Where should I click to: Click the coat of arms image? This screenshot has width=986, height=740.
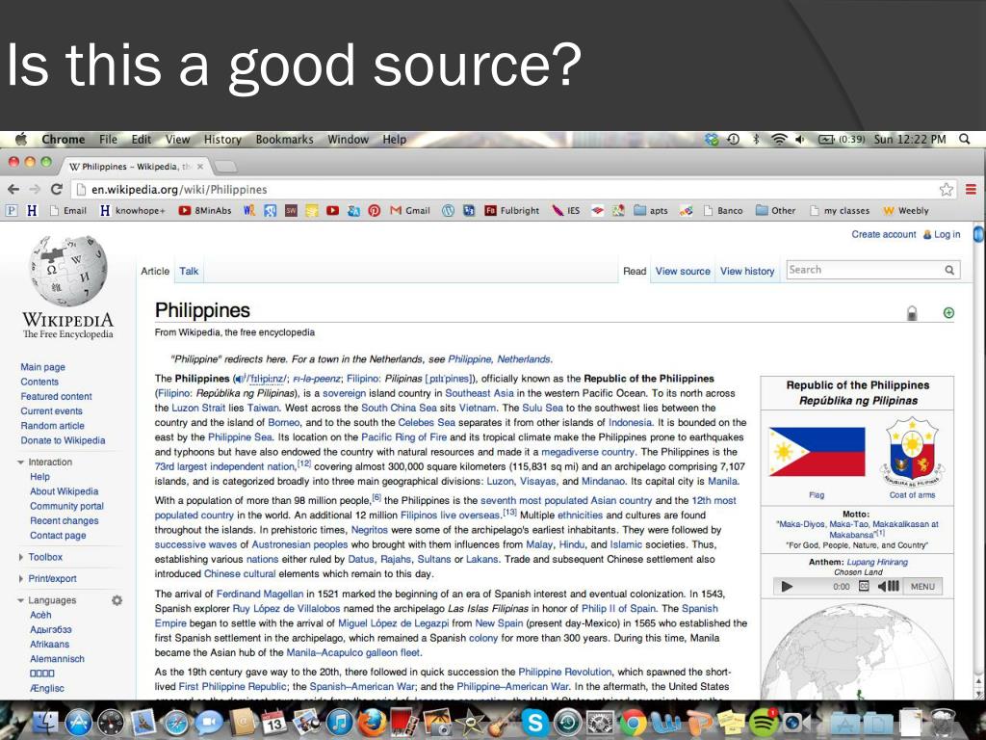912,452
